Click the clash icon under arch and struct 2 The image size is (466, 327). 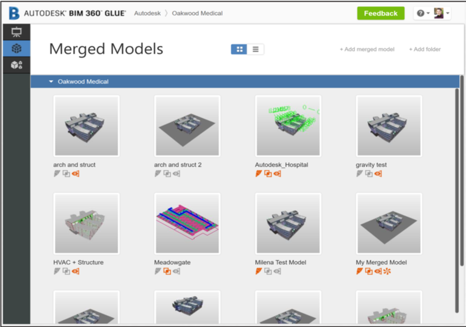pyautogui.click(x=167, y=173)
